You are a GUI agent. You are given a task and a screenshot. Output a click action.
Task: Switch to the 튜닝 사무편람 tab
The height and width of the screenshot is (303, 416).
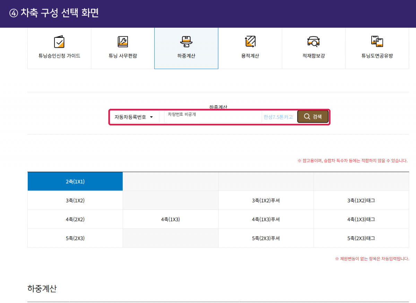click(123, 48)
